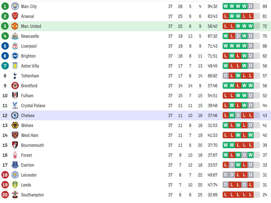This screenshot has width=271, height=203.
Task: Click the Wolves badge icon
Action: coord(15,125)
